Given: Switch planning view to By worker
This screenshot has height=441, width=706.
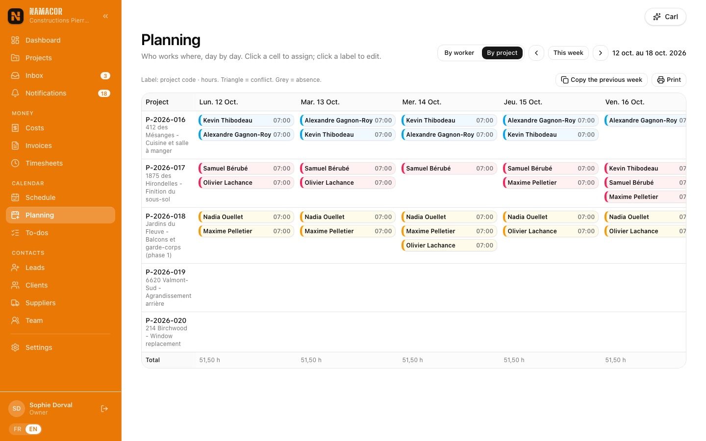Looking at the screenshot, I should point(459,53).
